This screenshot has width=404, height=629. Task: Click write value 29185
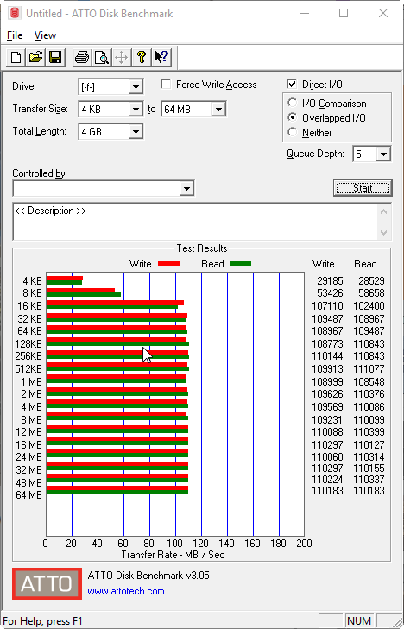tap(330, 281)
